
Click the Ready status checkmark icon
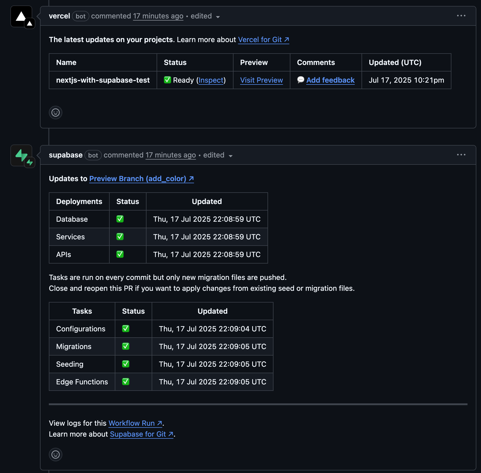(168, 80)
